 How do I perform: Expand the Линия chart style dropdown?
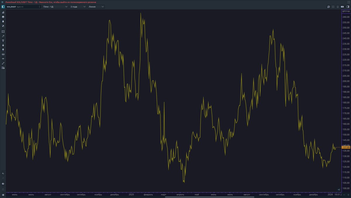point(96,6)
